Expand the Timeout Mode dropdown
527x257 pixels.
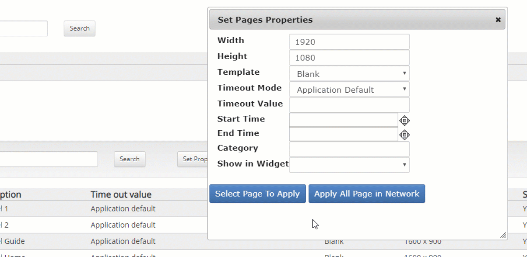pos(349,90)
